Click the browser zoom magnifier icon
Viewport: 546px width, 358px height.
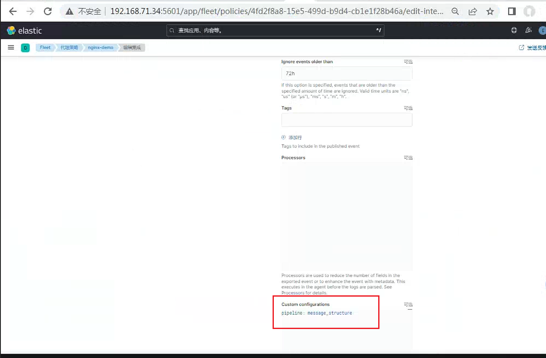click(x=455, y=12)
